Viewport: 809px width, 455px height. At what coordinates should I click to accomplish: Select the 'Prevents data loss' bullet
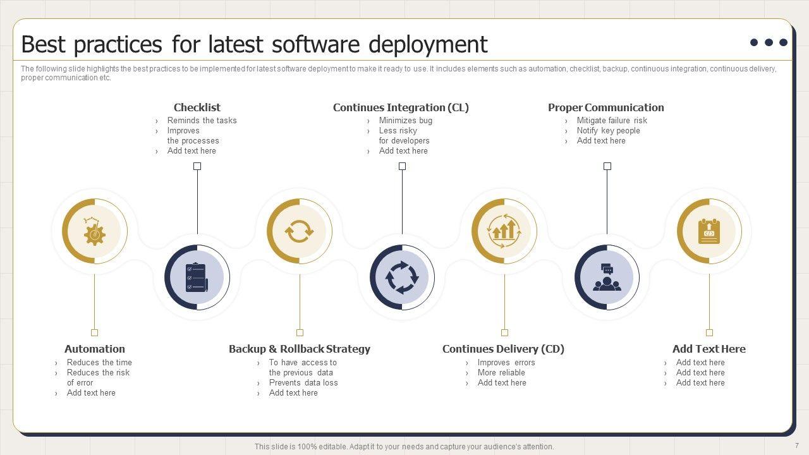coord(303,383)
